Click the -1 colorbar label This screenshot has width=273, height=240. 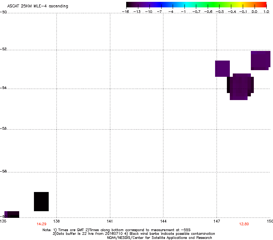coord(183,12)
